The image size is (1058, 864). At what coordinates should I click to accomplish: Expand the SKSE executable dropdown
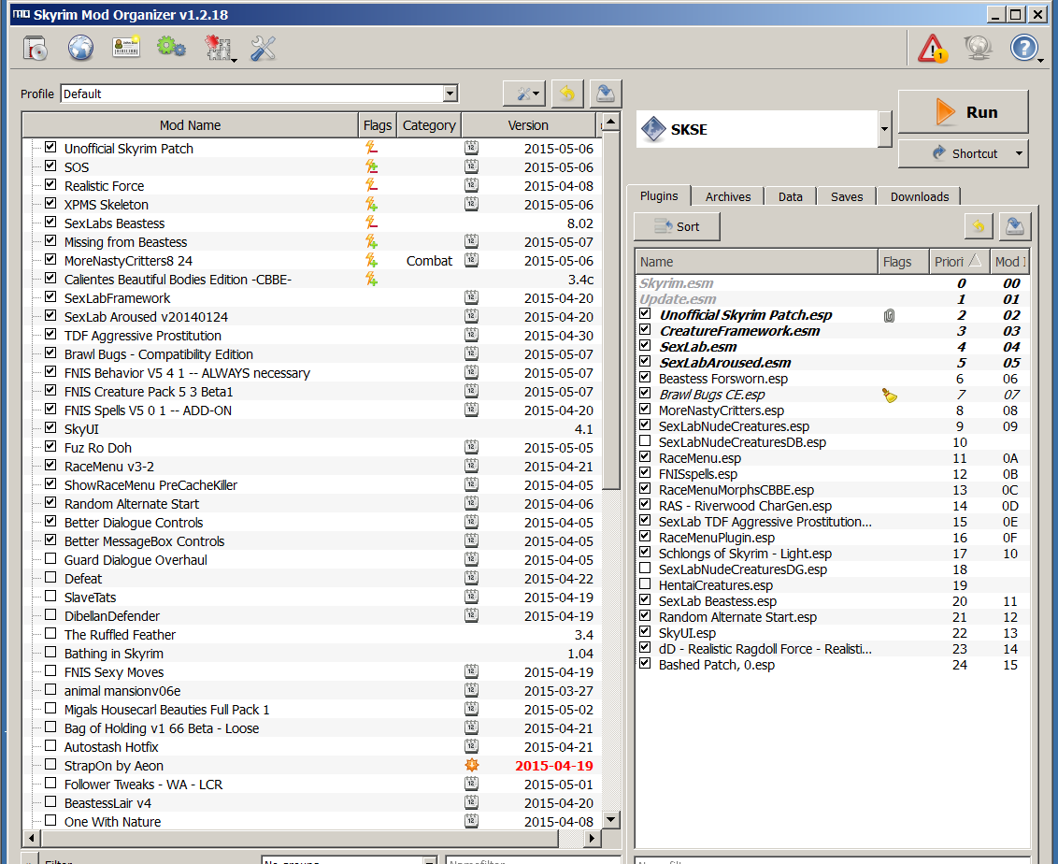[884, 129]
